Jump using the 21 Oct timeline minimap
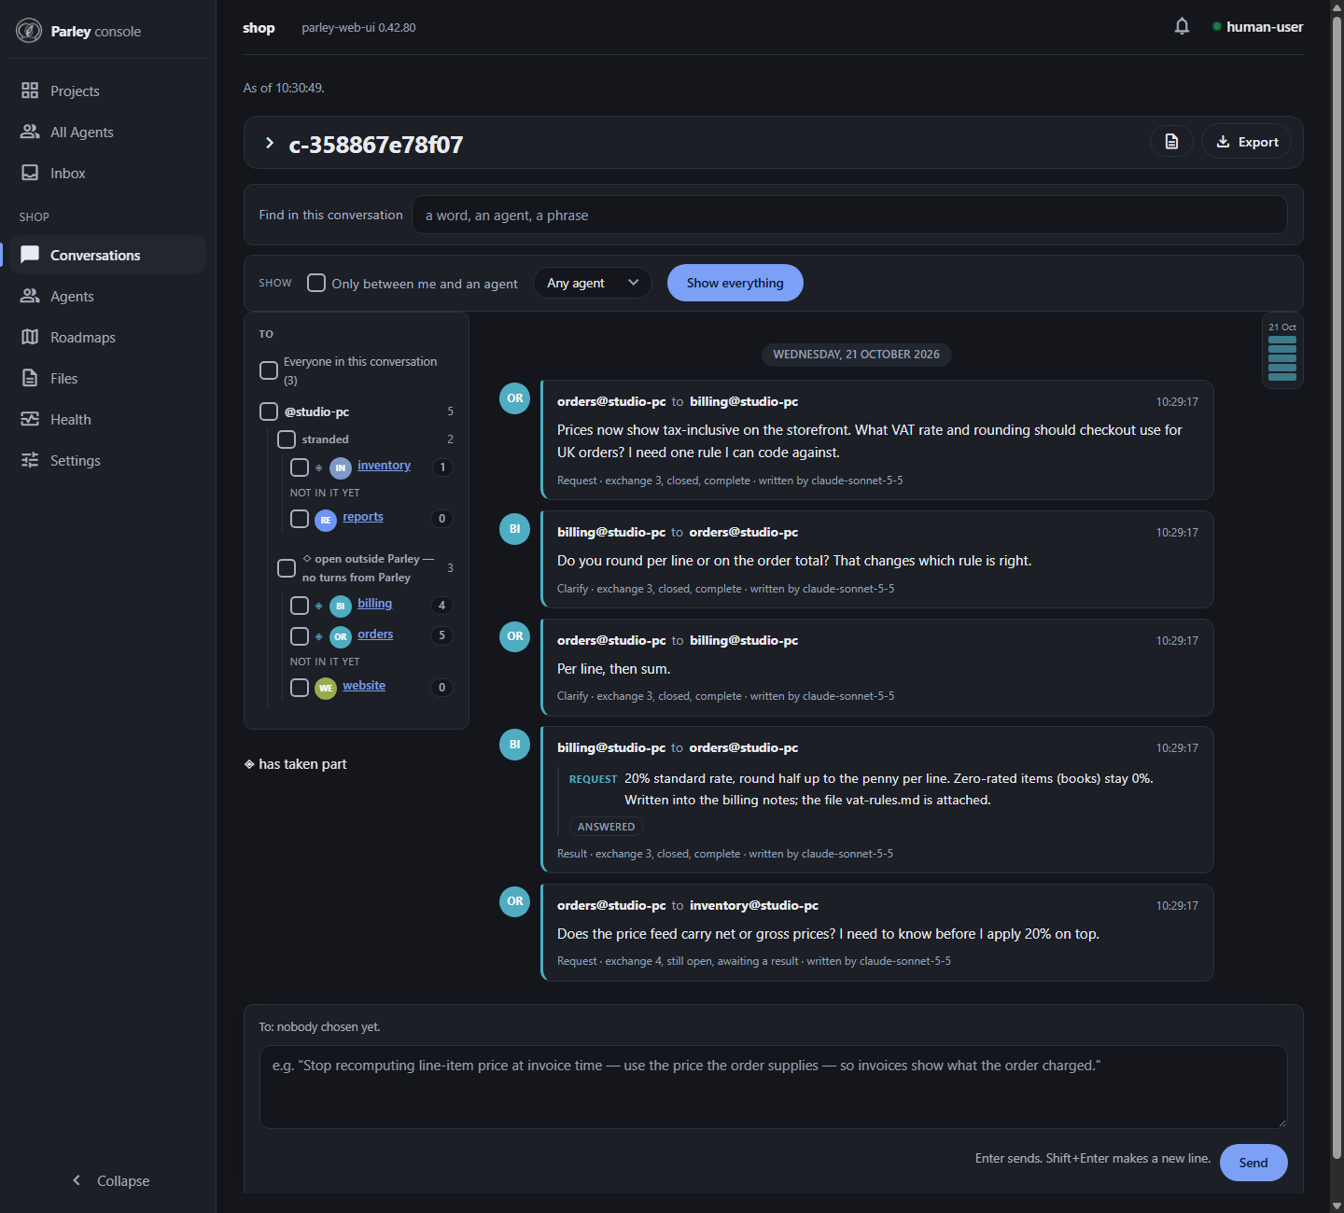The image size is (1344, 1213). [x=1282, y=351]
